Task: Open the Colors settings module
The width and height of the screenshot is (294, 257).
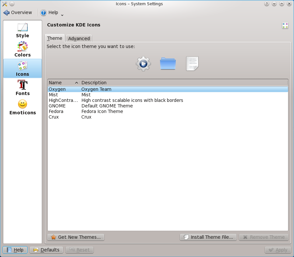Action: coord(23,49)
